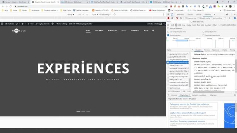Open DevTools settings gear
The image size is (237, 133).
coord(227,14)
